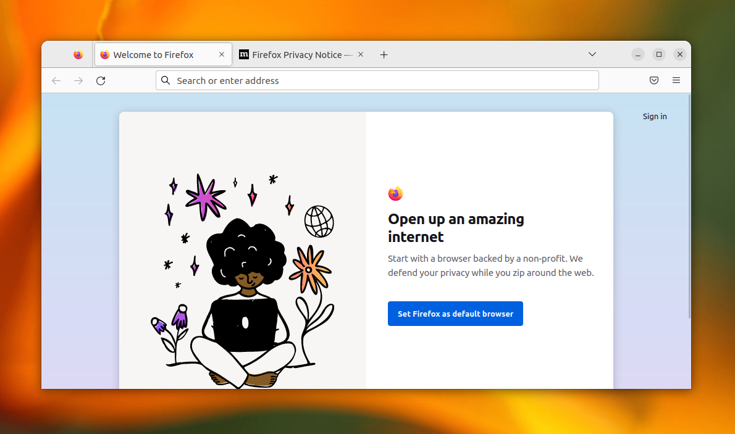Open a new tab with plus icon
This screenshot has height=434, width=735.
coord(384,55)
